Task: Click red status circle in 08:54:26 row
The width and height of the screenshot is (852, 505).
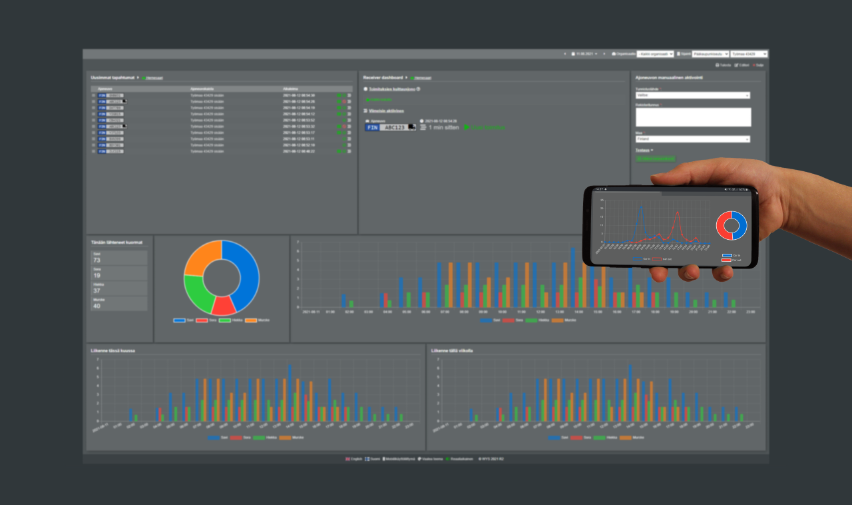Action: click(x=344, y=101)
